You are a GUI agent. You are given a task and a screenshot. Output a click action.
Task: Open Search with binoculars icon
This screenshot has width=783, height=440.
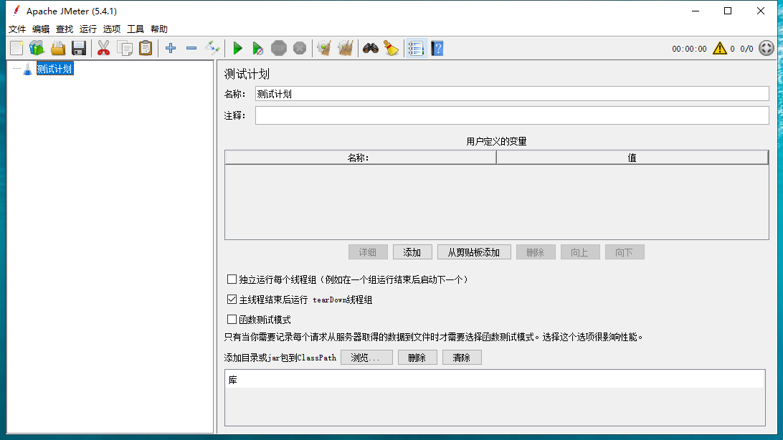tap(371, 49)
